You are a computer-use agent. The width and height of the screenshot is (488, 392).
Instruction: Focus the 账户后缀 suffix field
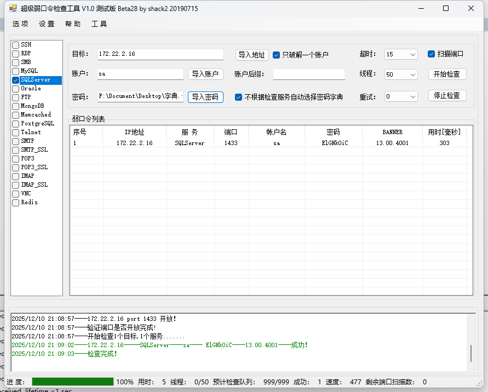click(x=309, y=74)
